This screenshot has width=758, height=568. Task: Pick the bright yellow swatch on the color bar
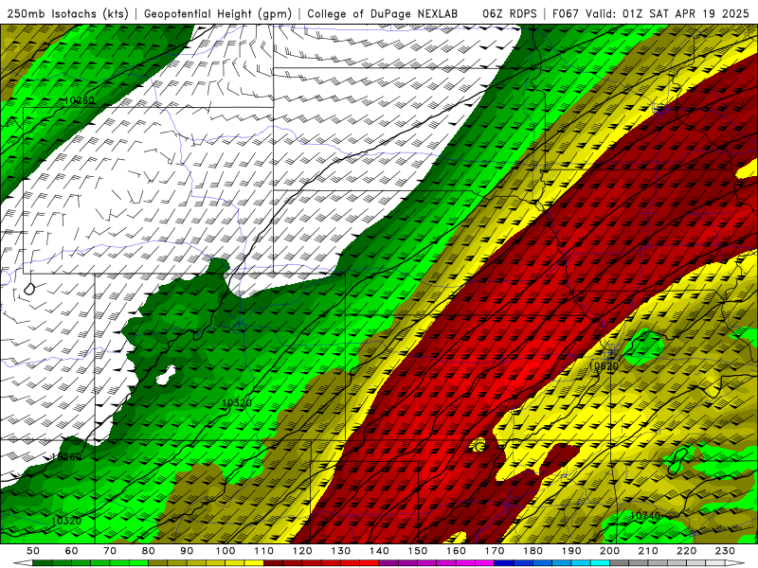(x=254, y=562)
